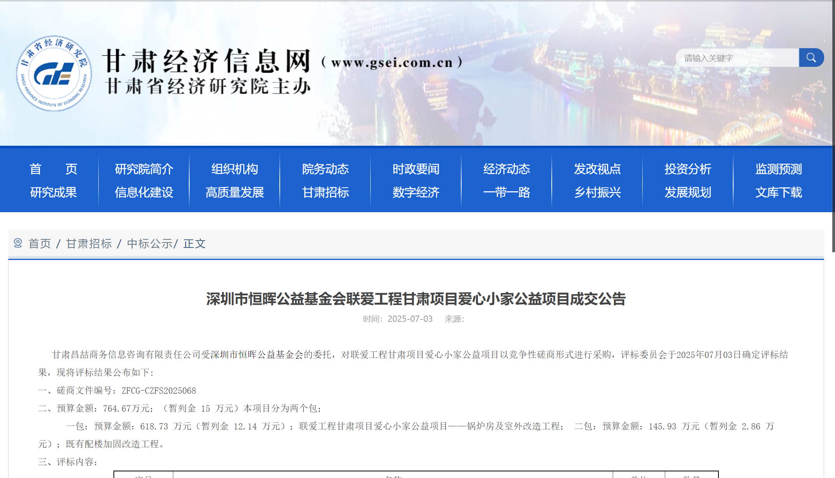Click the 甘肃省经济研究院主办 subtitle text

tap(208, 86)
